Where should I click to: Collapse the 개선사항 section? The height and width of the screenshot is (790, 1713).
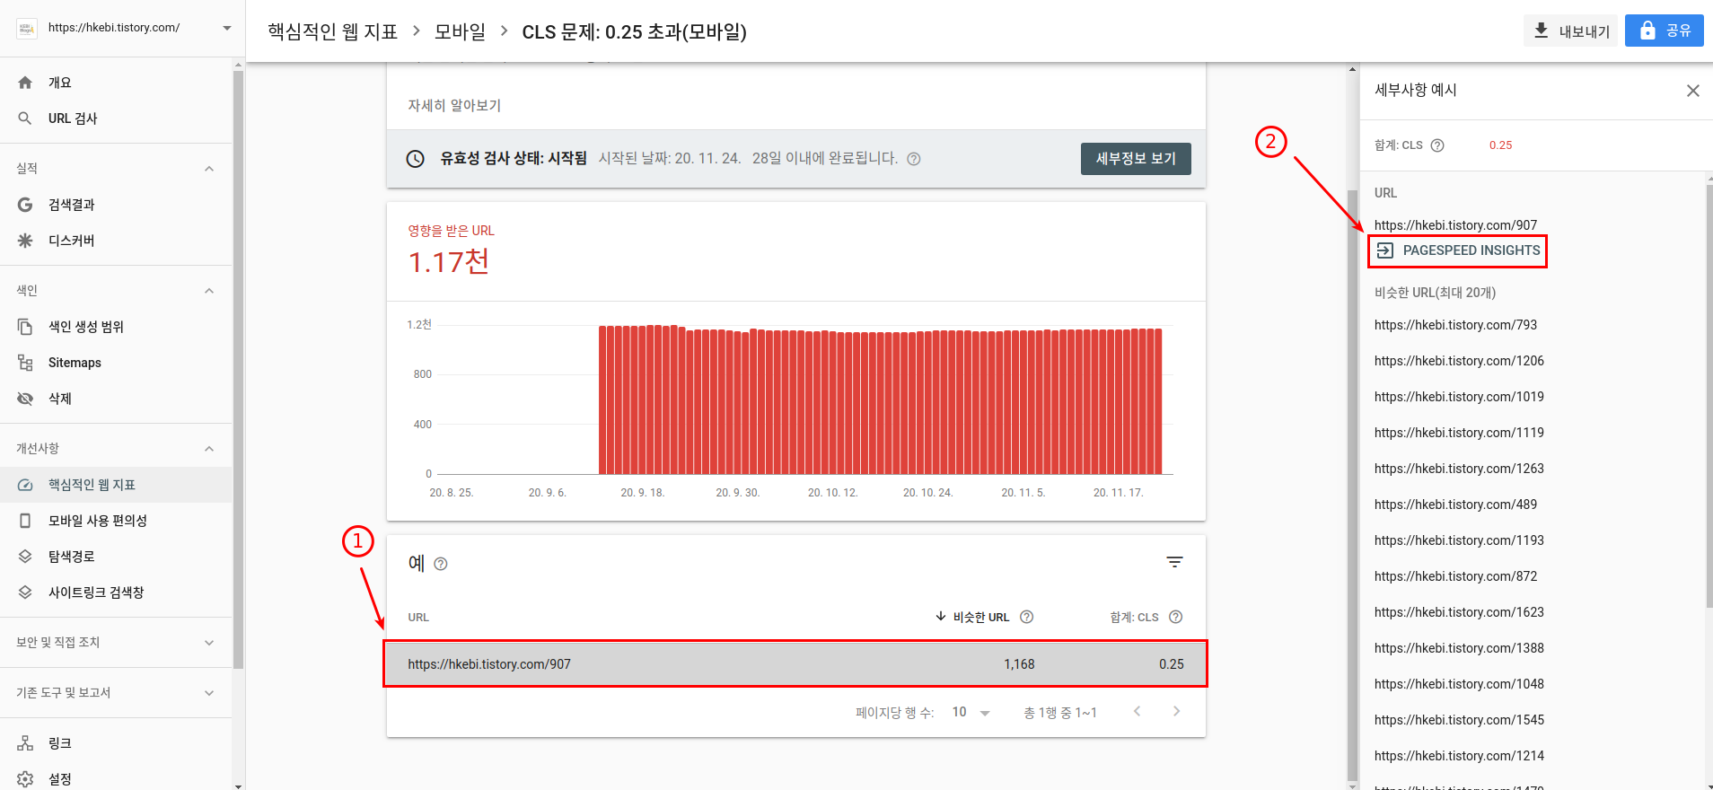pos(209,449)
